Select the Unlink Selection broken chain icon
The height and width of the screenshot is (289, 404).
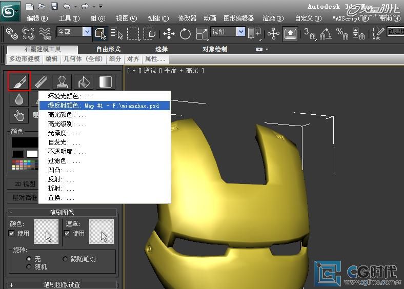[28, 33]
